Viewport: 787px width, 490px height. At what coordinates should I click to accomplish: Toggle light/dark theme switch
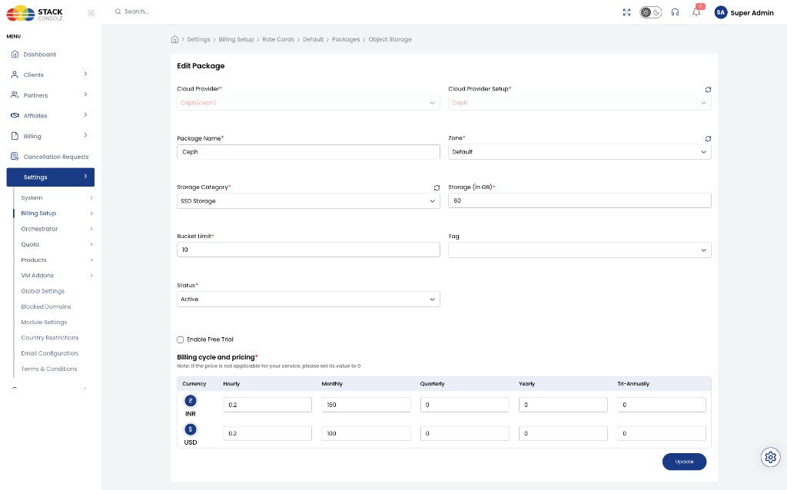650,12
